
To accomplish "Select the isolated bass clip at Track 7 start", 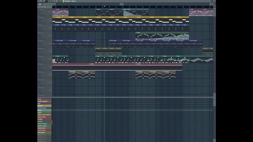I will coord(60,59).
